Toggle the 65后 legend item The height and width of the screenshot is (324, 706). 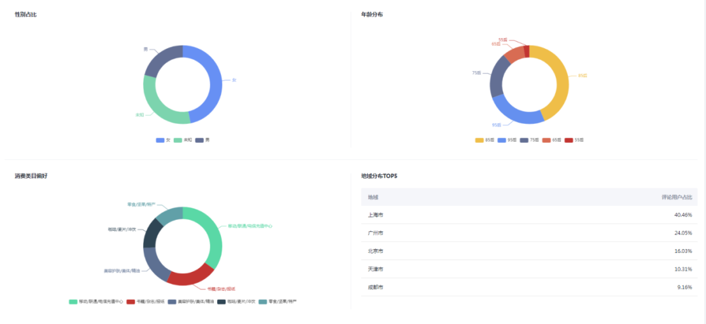(x=552, y=140)
